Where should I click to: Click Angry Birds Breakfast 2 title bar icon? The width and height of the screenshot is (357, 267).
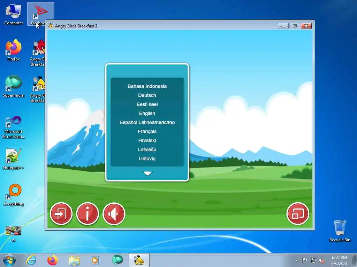(51, 26)
